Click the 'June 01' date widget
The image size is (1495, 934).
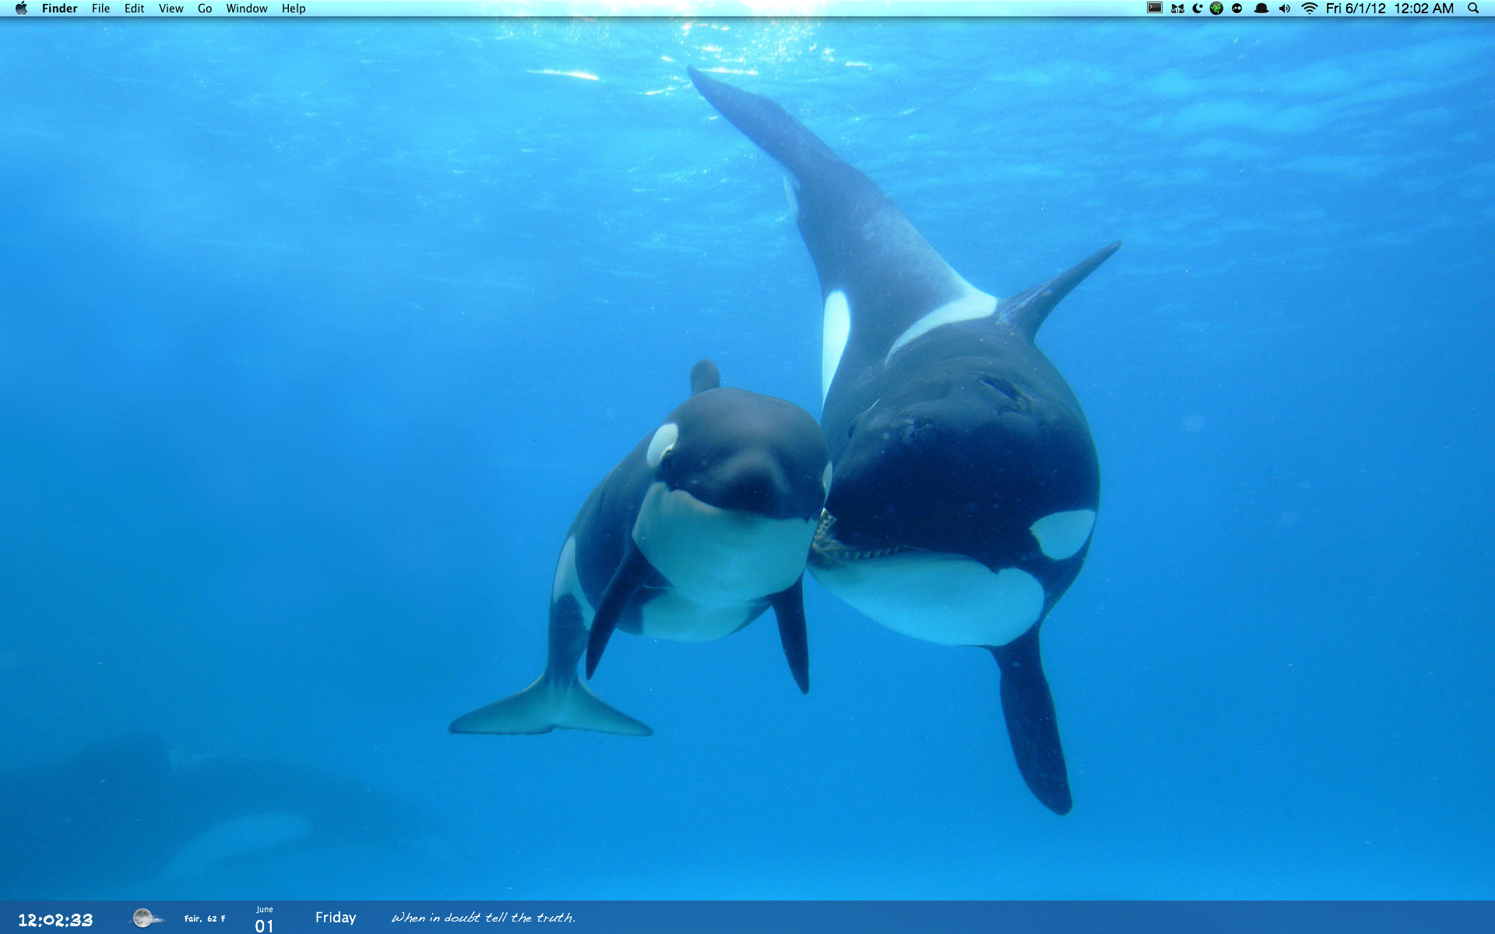coord(265,919)
